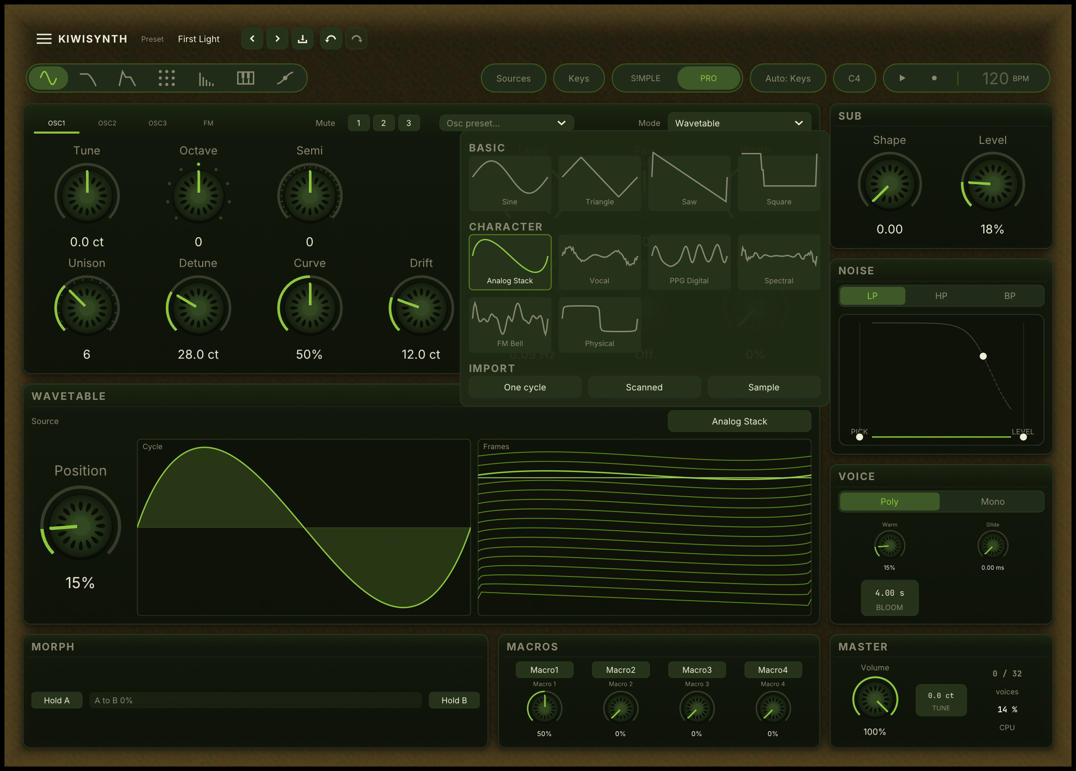
Task: Switch to the OSC2 tab
Action: pyautogui.click(x=107, y=123)
